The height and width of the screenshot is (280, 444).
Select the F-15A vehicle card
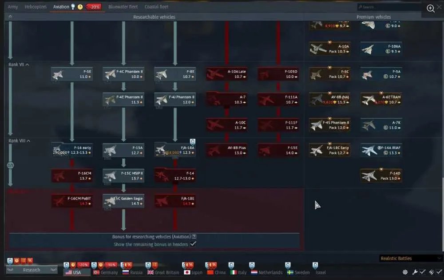pyautogui.click(x=123, y=150)
